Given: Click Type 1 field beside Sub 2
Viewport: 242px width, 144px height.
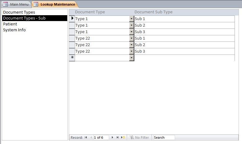Looking at the screenshot, I should pyautogui.click(x=102, y=25).
